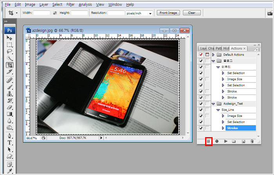Viewport: 274px width, 175px height.
Task: Select the Move tool
Action: click(9, 38)
